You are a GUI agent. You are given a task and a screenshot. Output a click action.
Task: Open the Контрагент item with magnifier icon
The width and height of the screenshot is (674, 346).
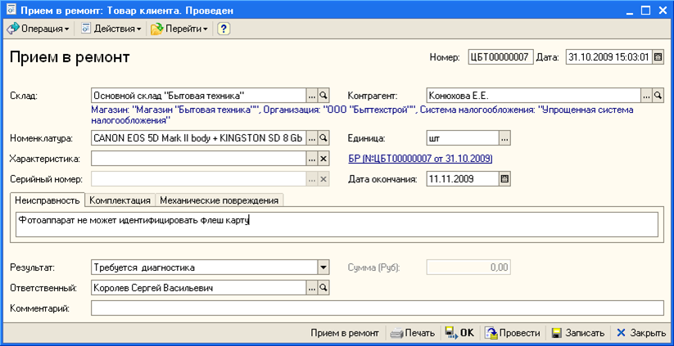pos(658,96)
